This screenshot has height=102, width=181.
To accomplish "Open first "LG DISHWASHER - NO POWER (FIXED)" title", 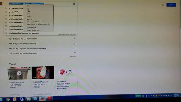I will pos(17,85).
